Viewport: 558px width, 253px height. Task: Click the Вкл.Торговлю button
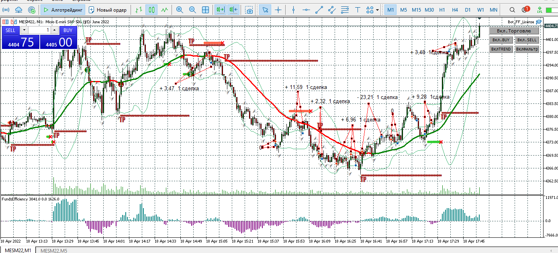pyautogui.click(x=514, y=31)
